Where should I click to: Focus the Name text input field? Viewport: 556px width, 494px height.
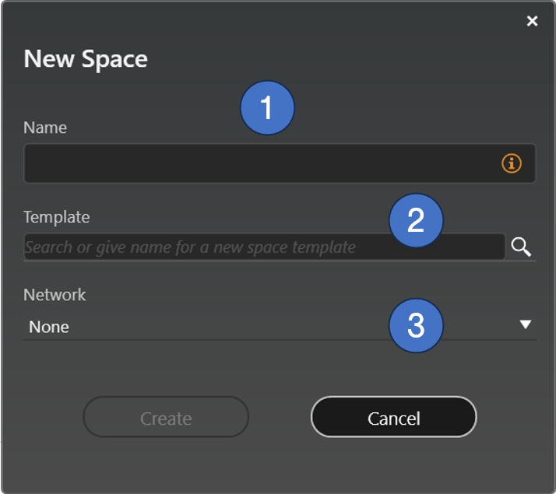click(x=257, y=163)
